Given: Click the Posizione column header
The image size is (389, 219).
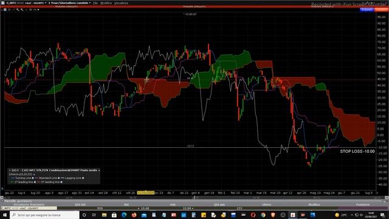Looking at the screenshot, I should click(363, 204).
